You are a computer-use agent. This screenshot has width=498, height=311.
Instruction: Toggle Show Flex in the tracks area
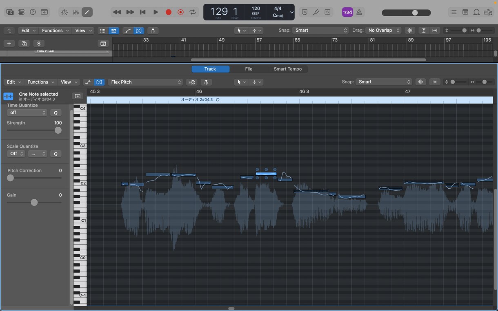(139, 31)
